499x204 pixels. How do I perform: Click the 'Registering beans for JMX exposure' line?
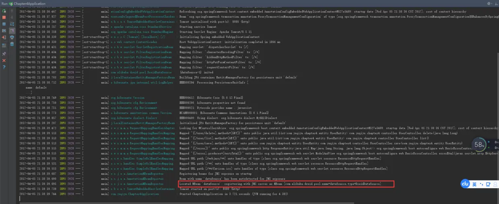point(215,174)
